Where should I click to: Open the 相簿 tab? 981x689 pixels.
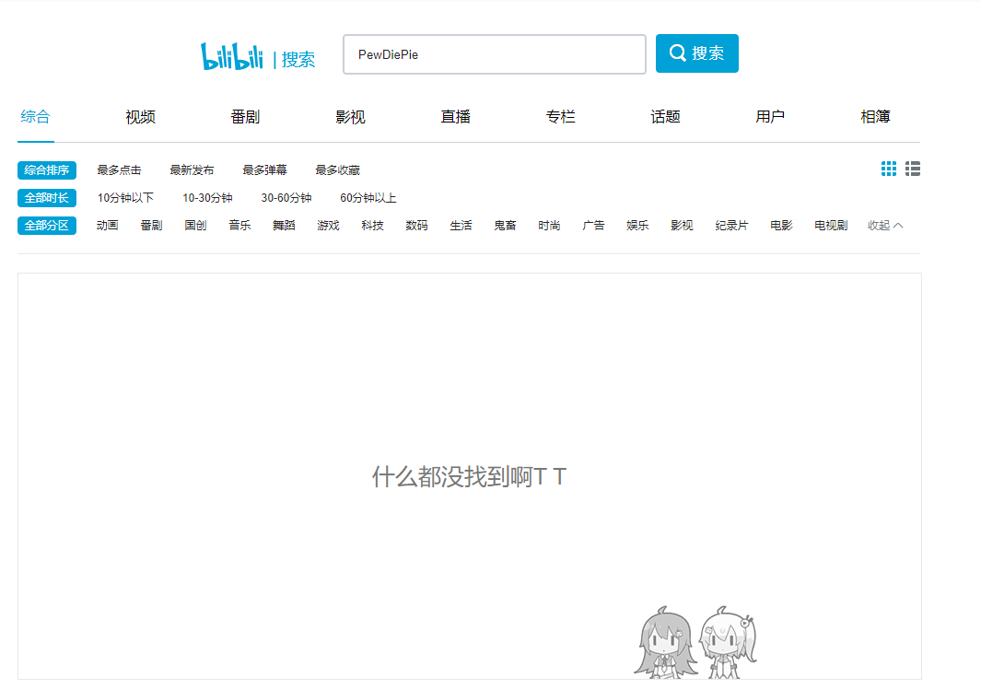pyautogui.click(x=875, y=116)
